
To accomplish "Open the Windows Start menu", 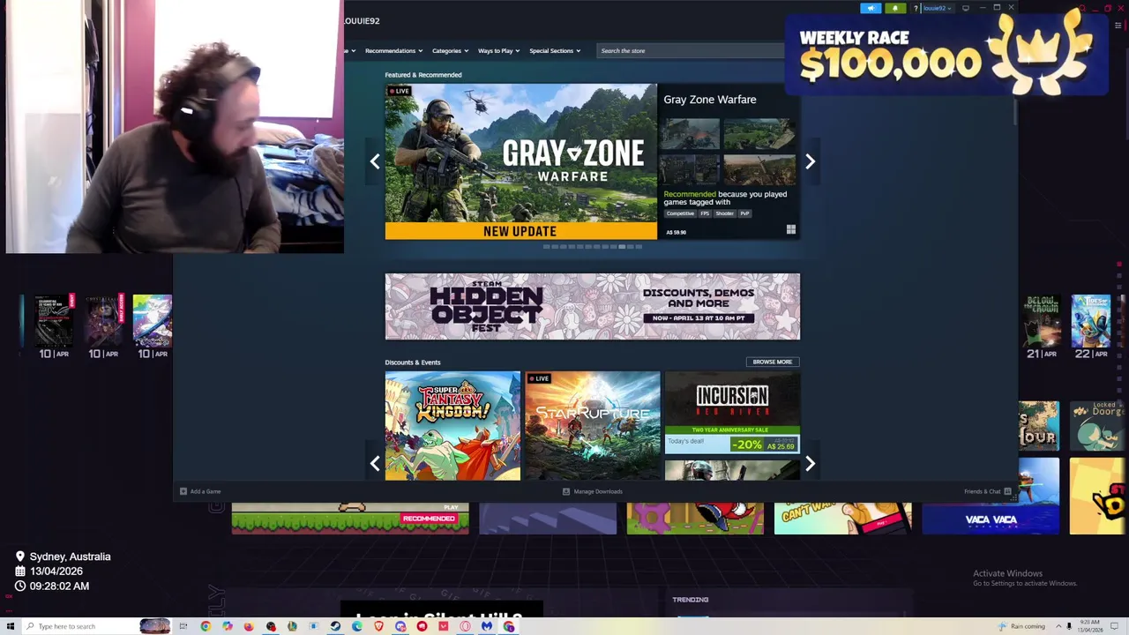I will click(11, 626).
